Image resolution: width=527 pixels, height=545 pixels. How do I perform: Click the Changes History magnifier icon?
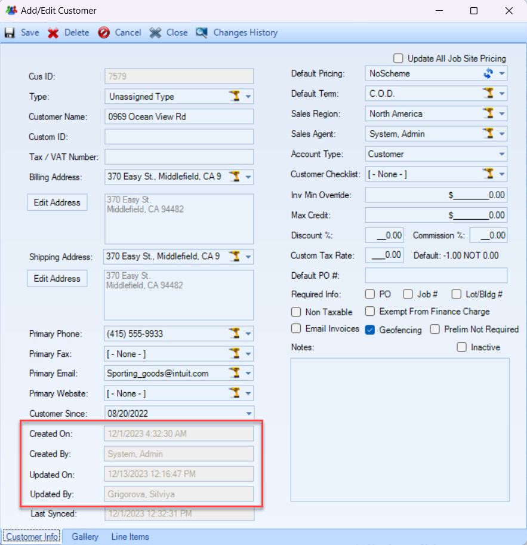[202, 33]
